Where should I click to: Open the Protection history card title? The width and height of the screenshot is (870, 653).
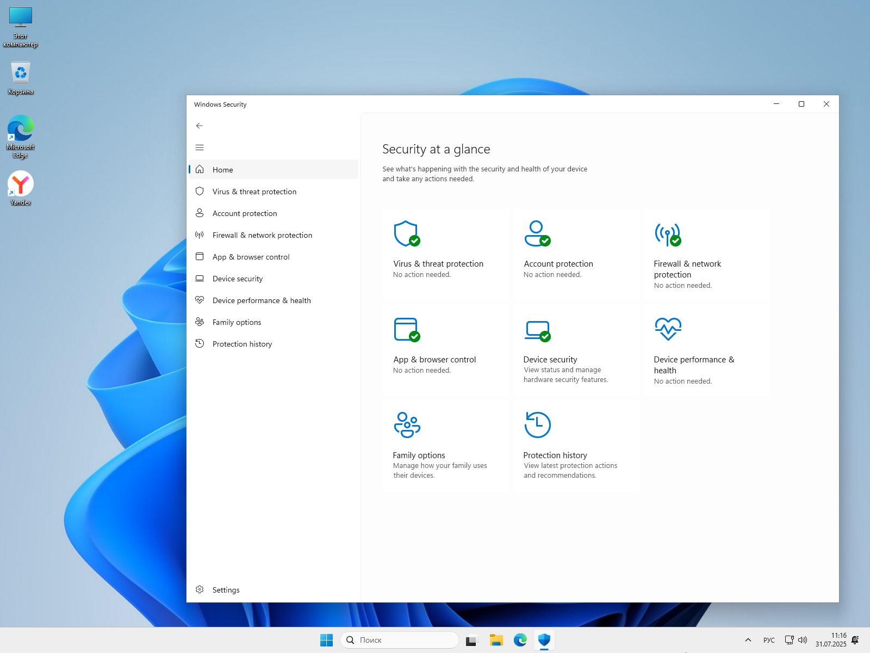[555, 455]
